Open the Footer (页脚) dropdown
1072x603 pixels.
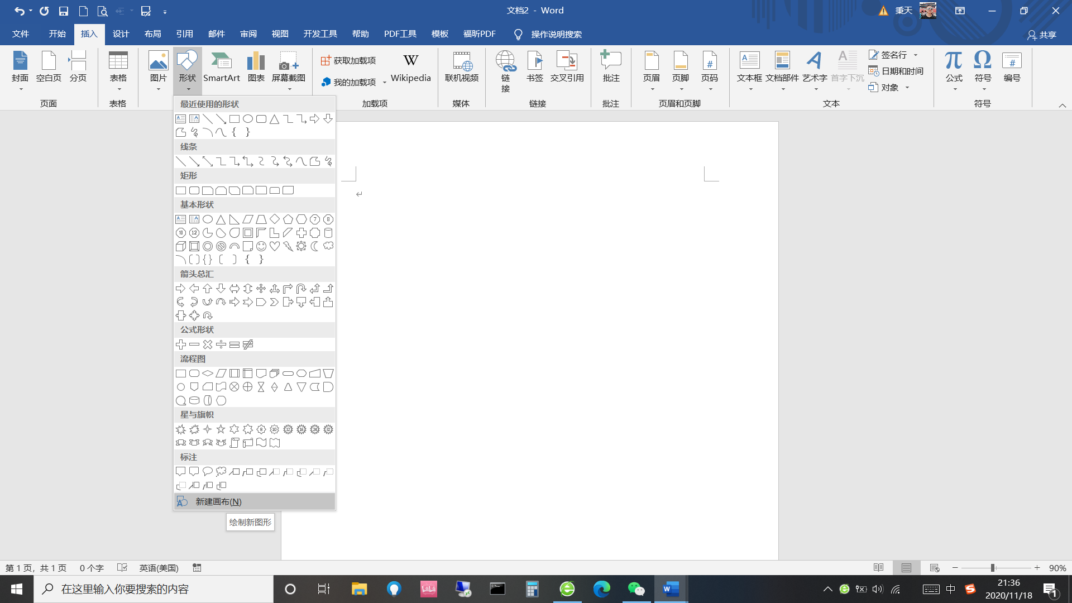681,70
